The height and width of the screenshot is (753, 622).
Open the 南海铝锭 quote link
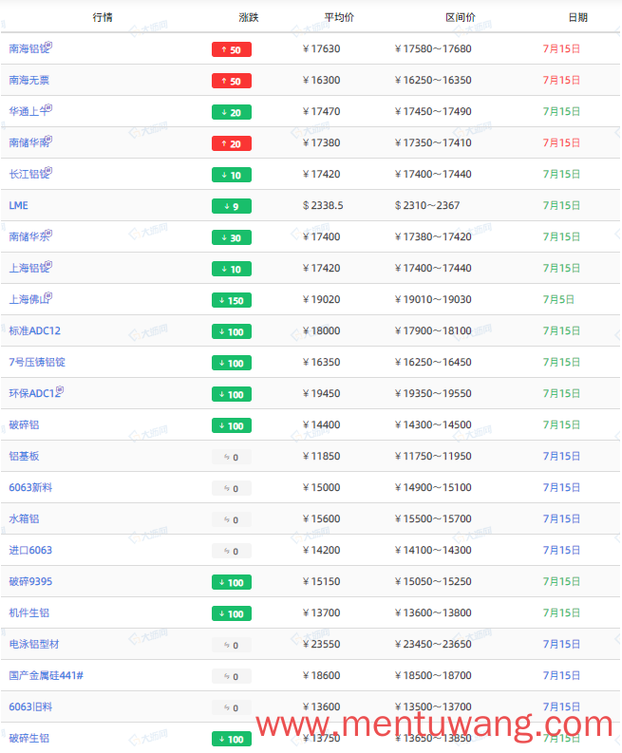[x=28, y=49]
